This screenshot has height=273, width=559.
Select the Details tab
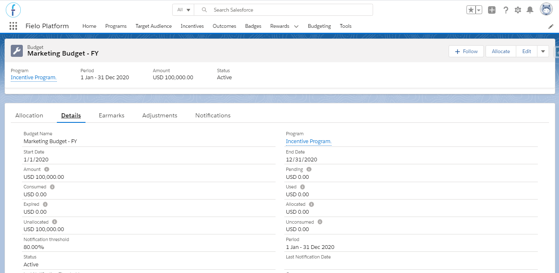pos(71,116)
